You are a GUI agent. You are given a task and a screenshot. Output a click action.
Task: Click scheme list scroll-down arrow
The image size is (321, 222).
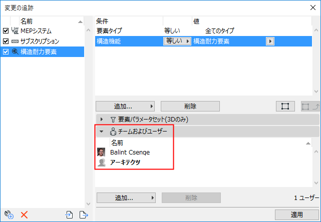tap(89, 204)
